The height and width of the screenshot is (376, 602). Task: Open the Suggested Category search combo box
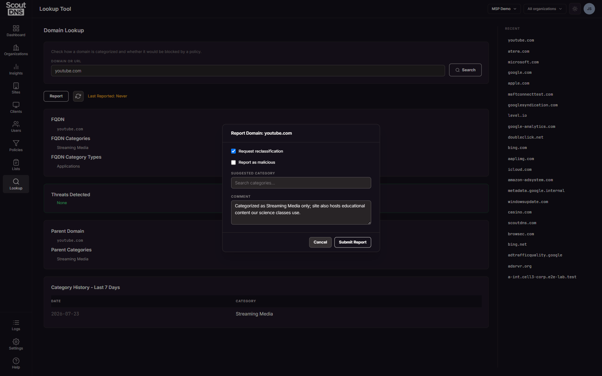(x=301, y=183)
